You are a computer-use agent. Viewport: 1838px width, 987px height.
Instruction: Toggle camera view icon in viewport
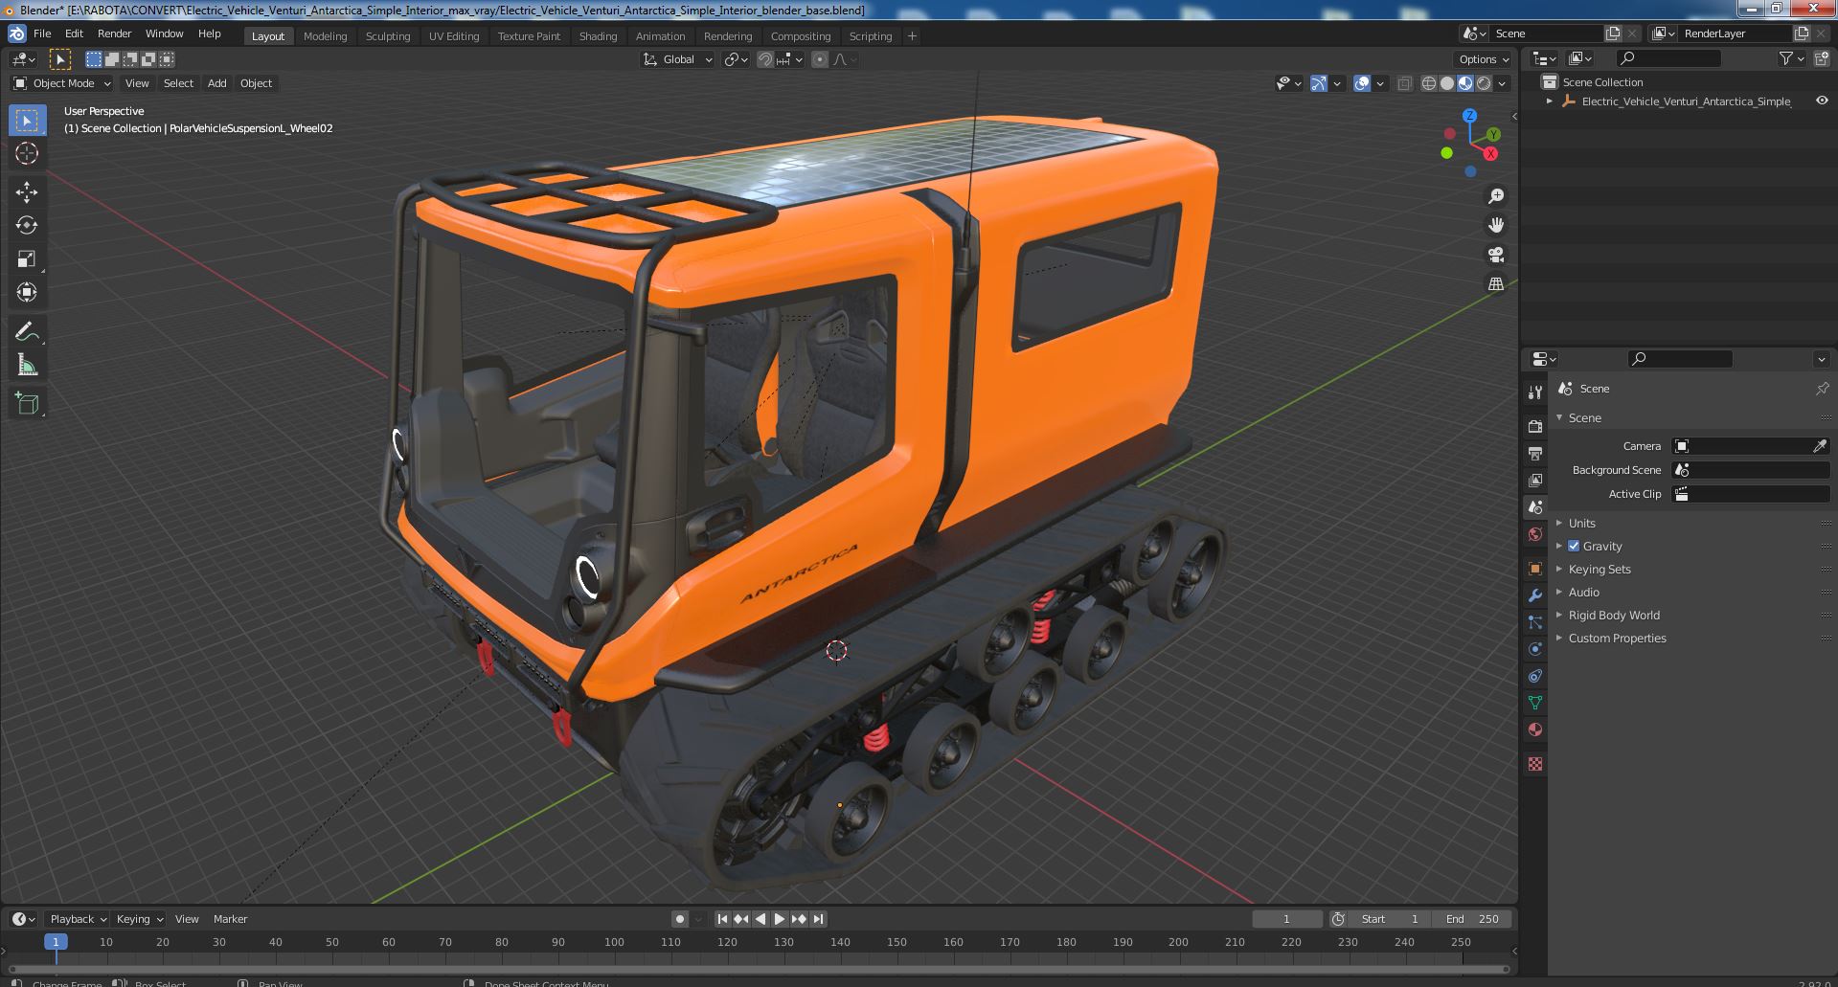click(1495, 255)
